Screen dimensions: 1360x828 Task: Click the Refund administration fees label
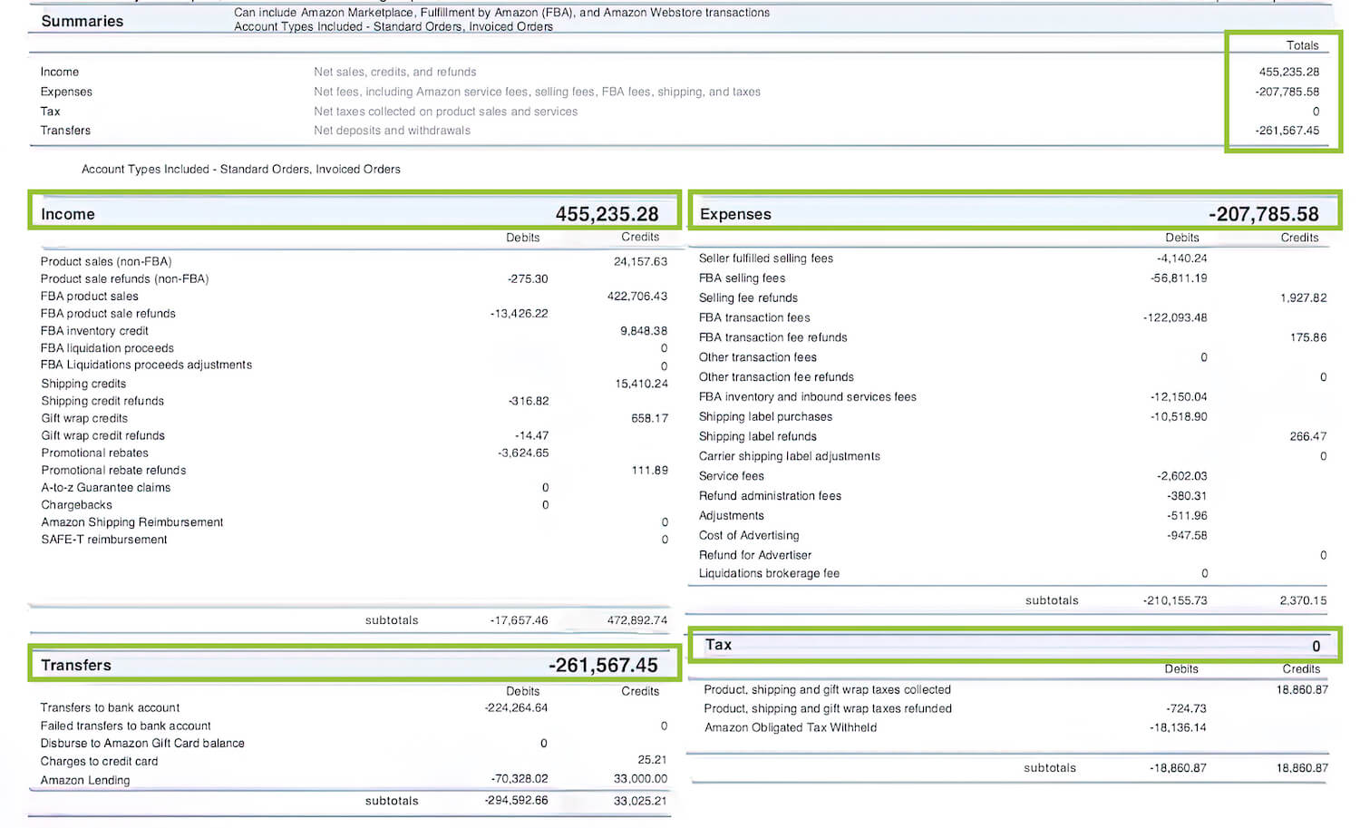point(770,496)
